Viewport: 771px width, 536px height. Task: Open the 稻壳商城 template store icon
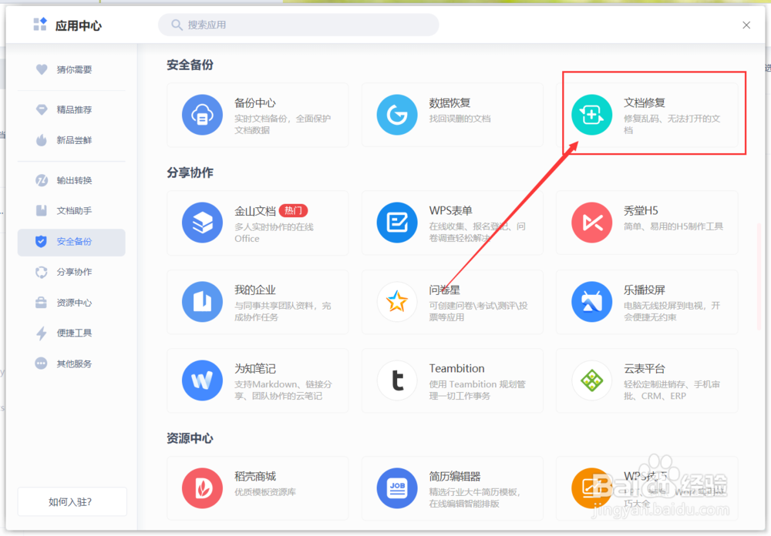tap(202, 487)
